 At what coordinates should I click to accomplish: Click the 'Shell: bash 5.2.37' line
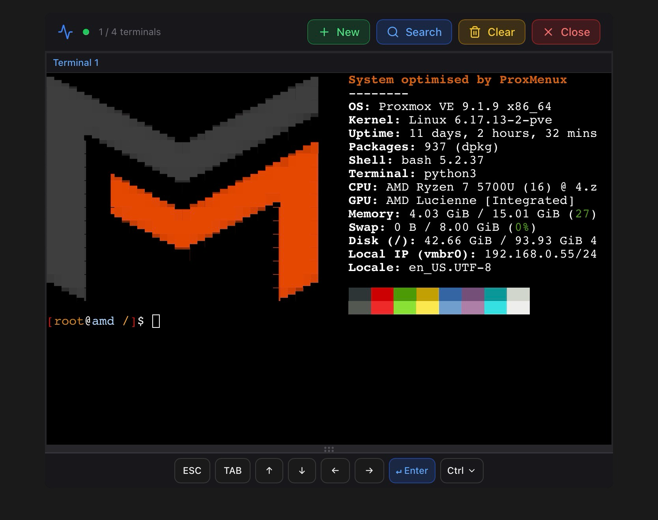coord(416,161)
